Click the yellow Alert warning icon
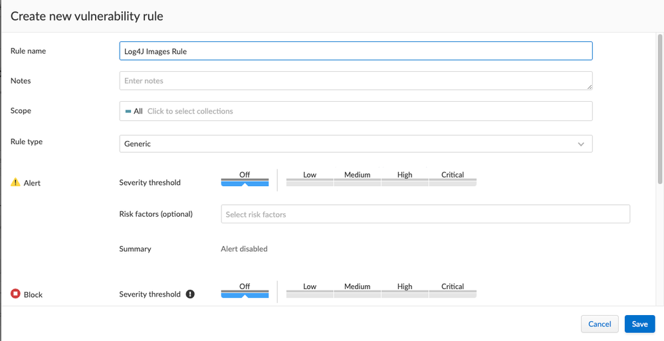Viewport: 664px width, 341px height. pos(15,182)
